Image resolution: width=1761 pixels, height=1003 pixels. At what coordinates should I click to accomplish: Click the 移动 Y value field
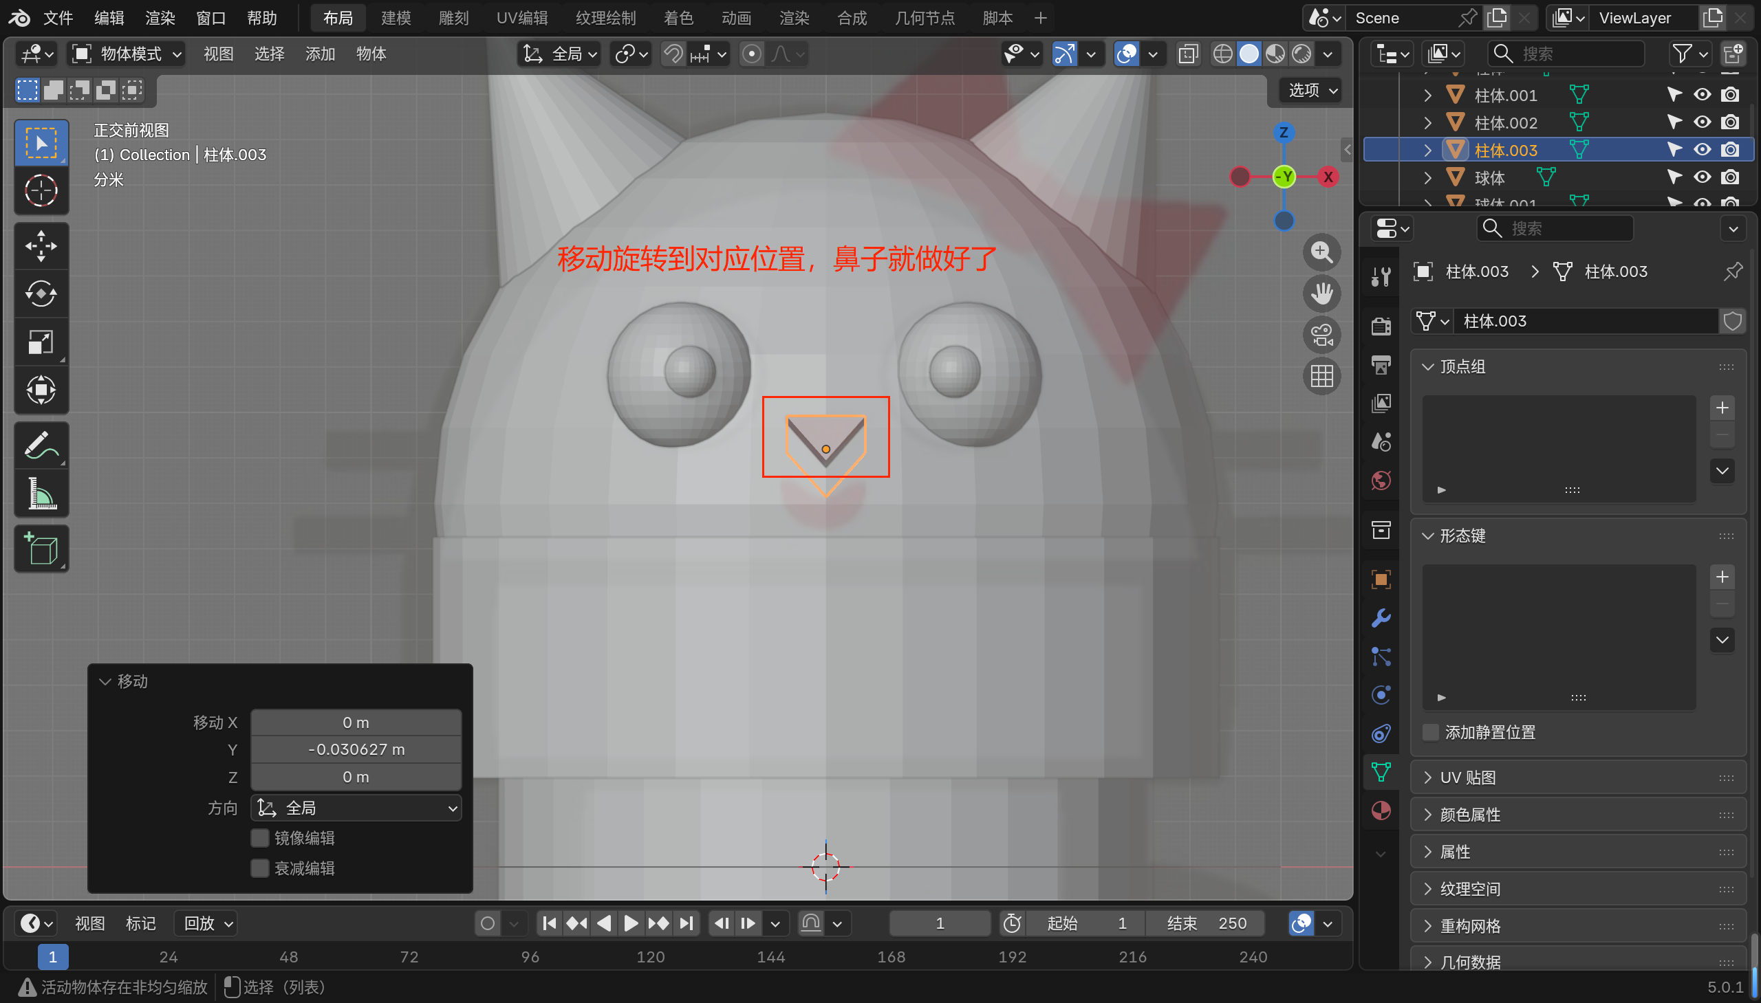tap(356, 749)
